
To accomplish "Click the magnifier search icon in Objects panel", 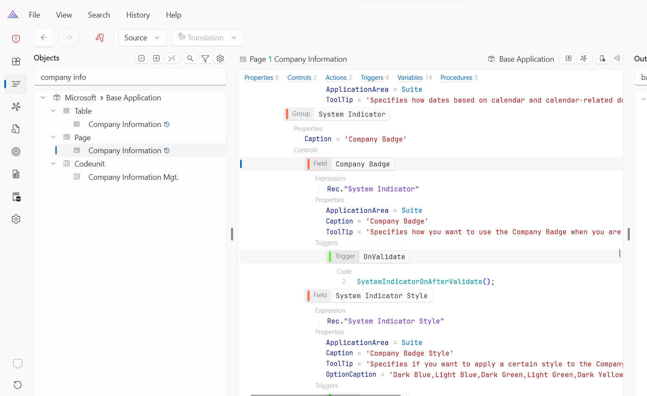I will coord(190,59).
